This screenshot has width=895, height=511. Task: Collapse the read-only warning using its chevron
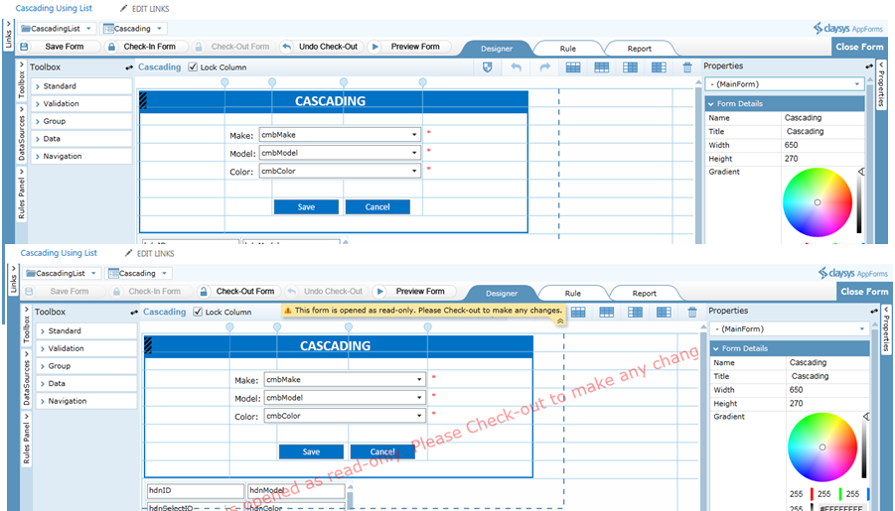pyautogui.click(x=560, y=321)
